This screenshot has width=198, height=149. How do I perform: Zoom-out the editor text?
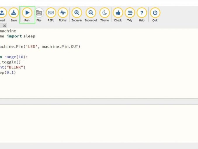click(x=91, y=15)
